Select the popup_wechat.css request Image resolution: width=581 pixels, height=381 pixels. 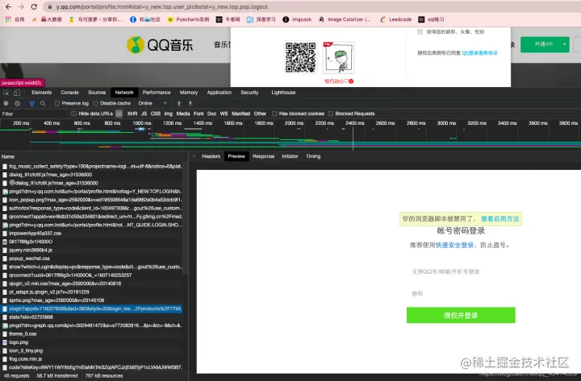[x=91, y=259]
